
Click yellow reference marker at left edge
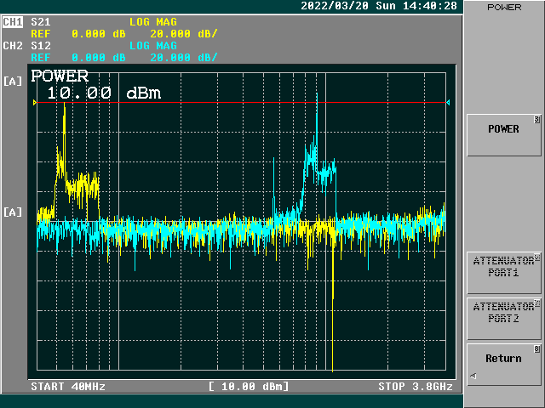tap(35, 102)
